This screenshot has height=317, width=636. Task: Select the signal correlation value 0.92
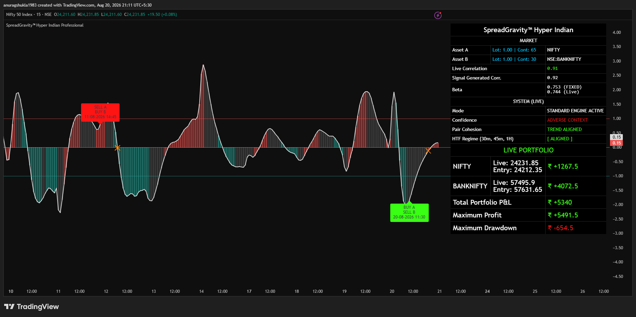pos(552,78)
